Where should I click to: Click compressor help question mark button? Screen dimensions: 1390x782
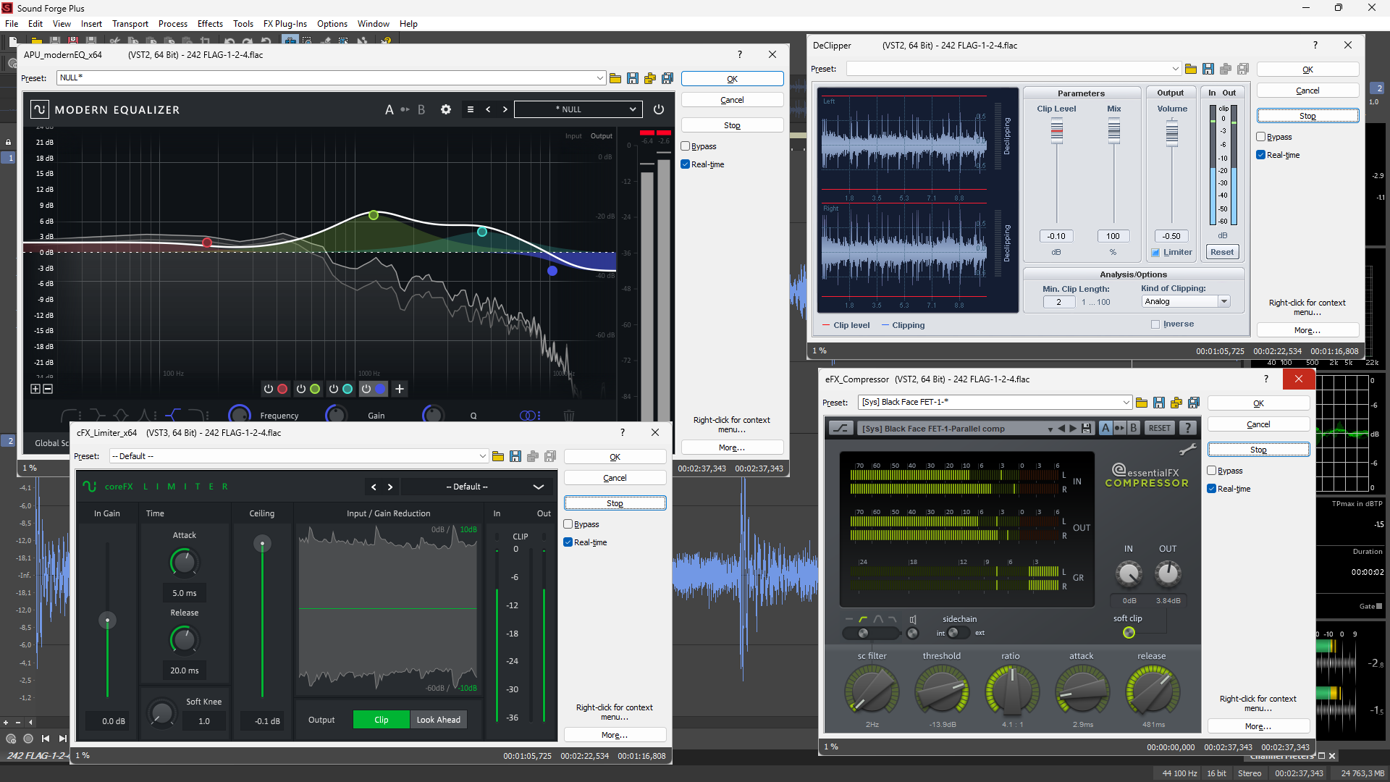tap(1187, 428)
